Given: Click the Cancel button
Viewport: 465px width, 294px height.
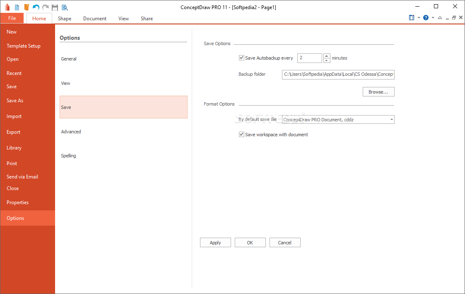Looking at the screenshot, I should coord(285,243).
